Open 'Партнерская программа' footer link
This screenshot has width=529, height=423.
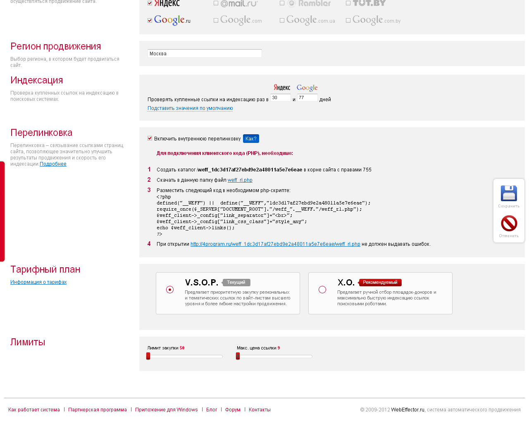pyautogui.click(x=98, y=410)
